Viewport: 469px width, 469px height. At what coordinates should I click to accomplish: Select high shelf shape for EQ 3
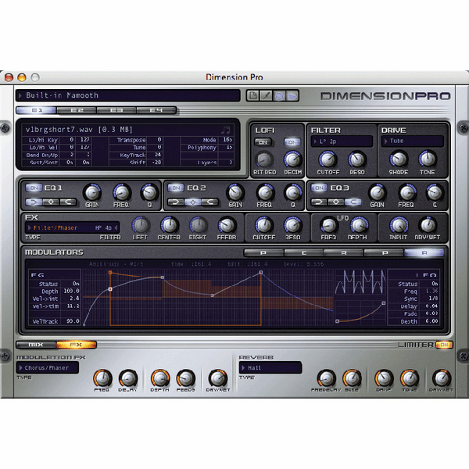(353, 202)
